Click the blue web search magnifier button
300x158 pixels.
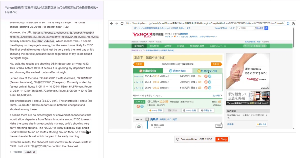(266, 28)
